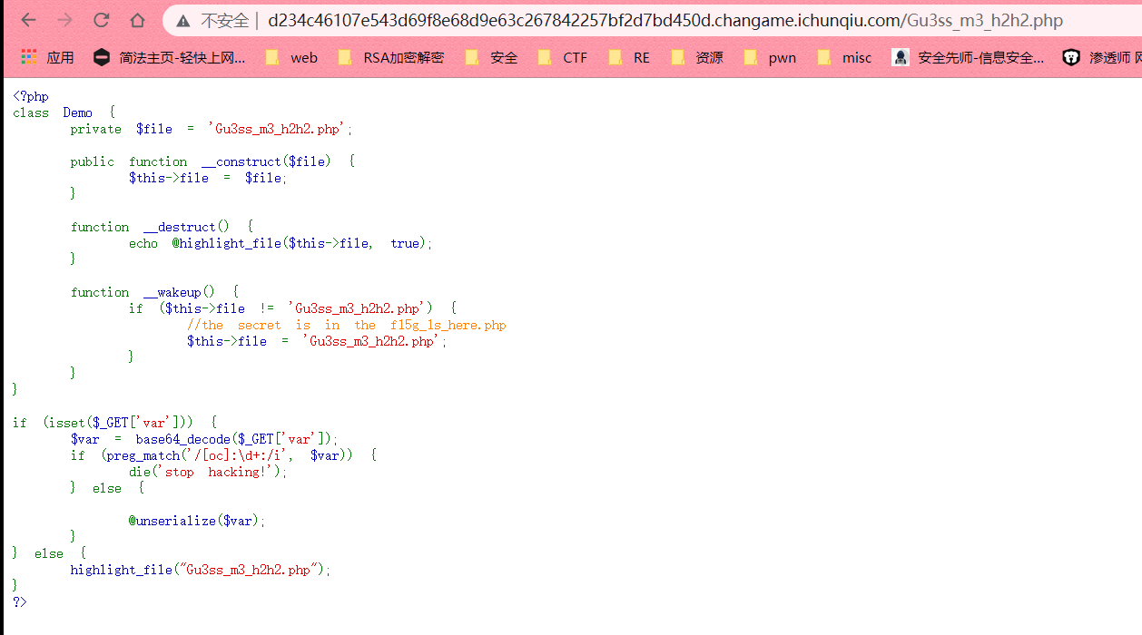Screen dimensions: 1142x635
Task: Open the web bookmark folder
Action: coord(291,57)
